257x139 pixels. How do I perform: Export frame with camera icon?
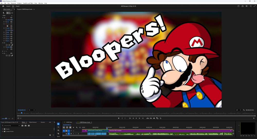point(154,118)
